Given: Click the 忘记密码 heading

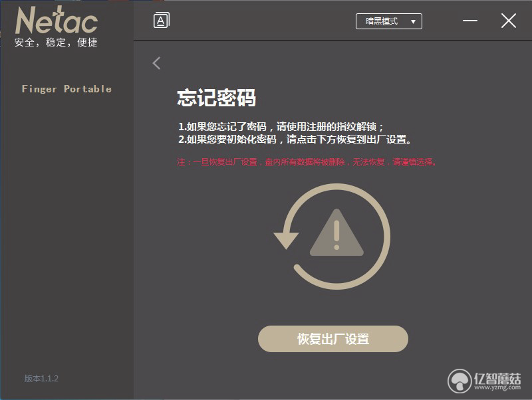Looking at the screenshot, I should 217,98.
